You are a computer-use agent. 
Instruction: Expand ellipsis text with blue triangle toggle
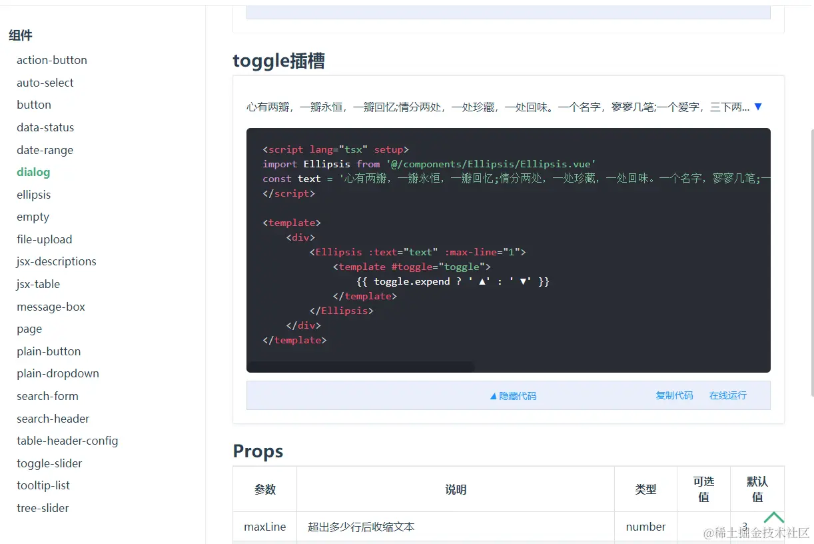(x=757, y=107)
